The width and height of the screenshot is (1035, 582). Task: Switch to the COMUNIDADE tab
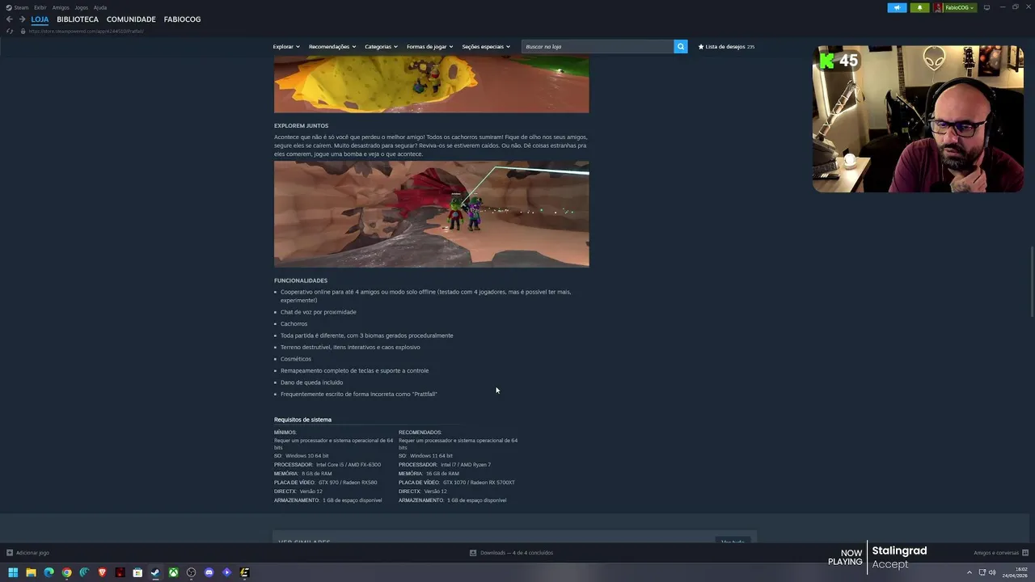[131, 19]
